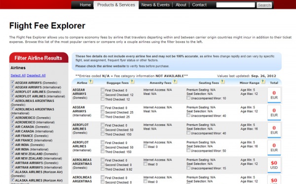
Task: Check Unaccompanied Minor: 15 box
Action: (x=188, y=168)
